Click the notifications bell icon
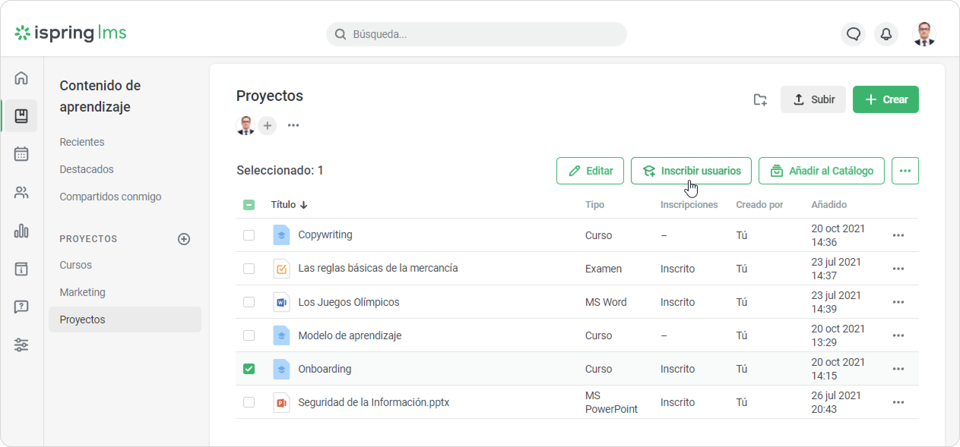The width and height of the screenshot is (960, 447). pyautogui.click(x=886, y=34)
